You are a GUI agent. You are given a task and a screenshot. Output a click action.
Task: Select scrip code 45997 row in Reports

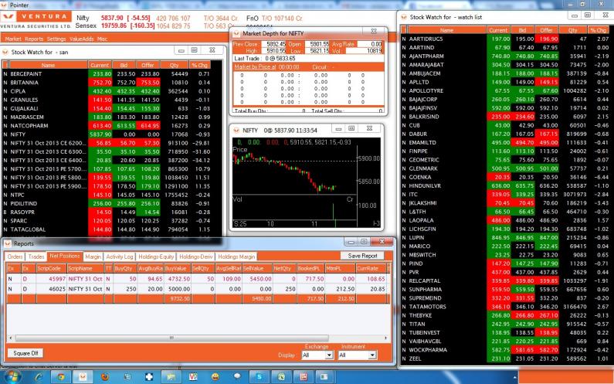pos(198,279)
